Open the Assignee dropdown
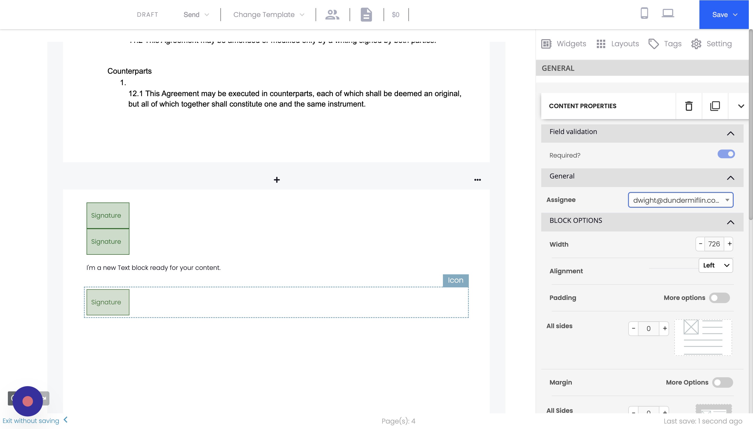 click(x=681, y=200)
